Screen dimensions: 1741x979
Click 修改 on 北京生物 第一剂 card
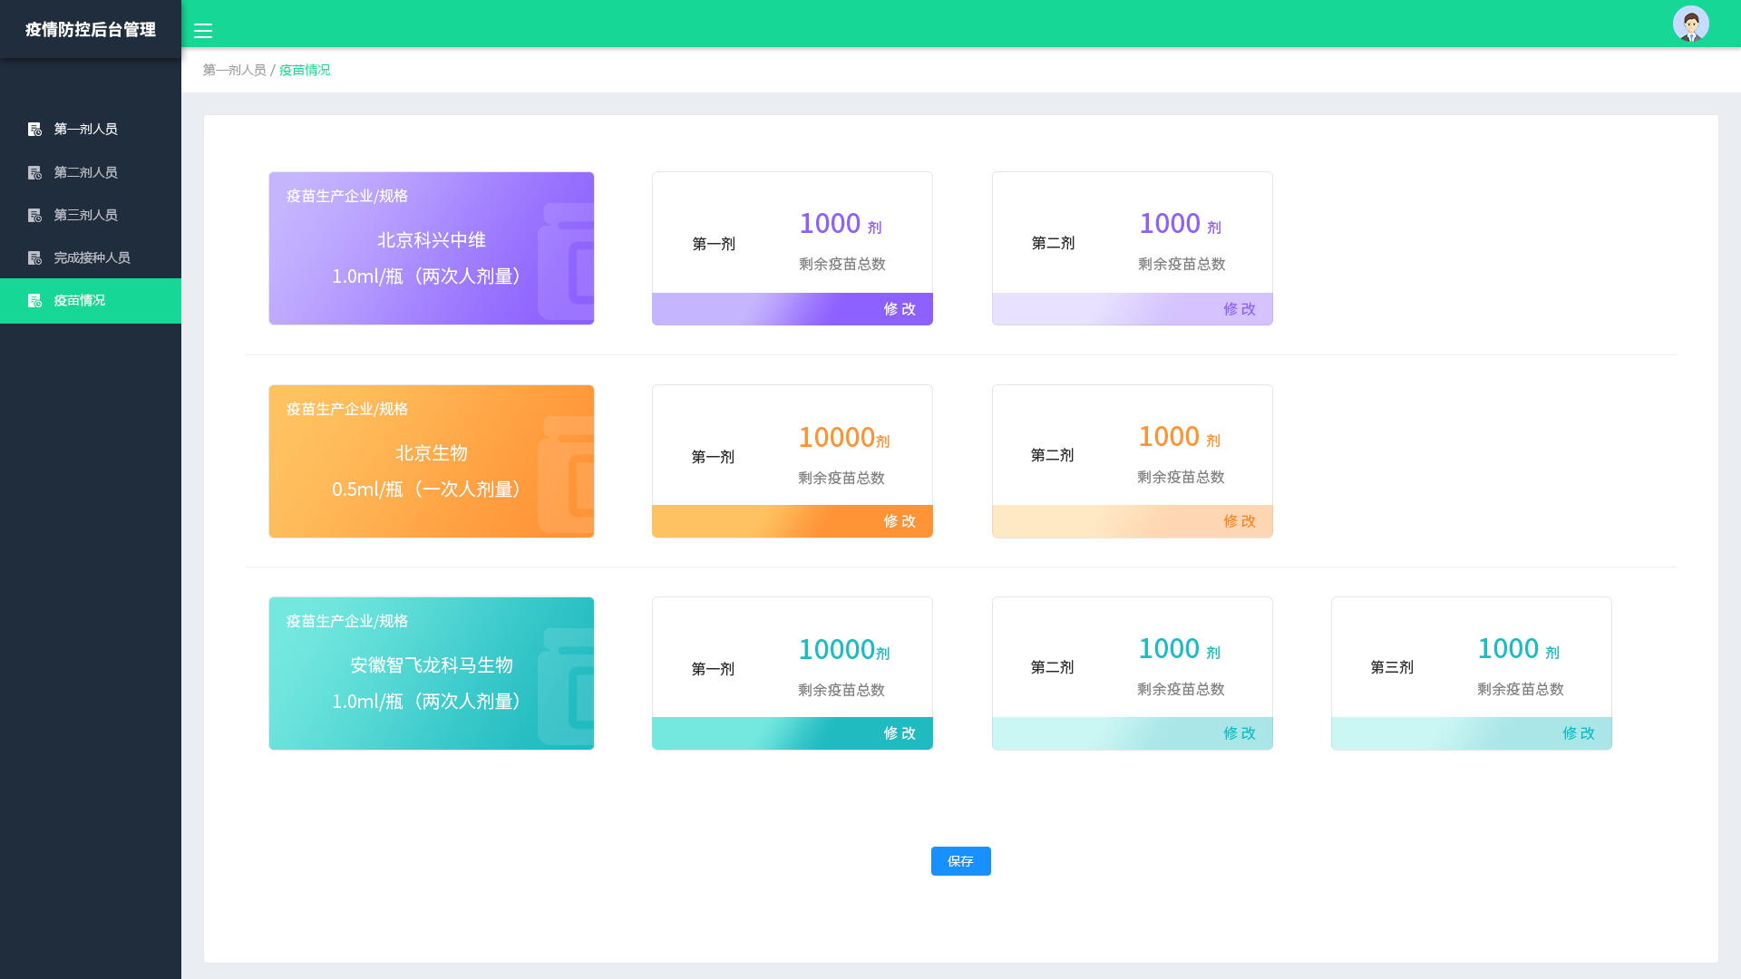(900, 521)
